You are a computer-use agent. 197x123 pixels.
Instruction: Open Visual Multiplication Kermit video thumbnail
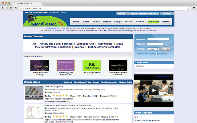coord(34,112)
